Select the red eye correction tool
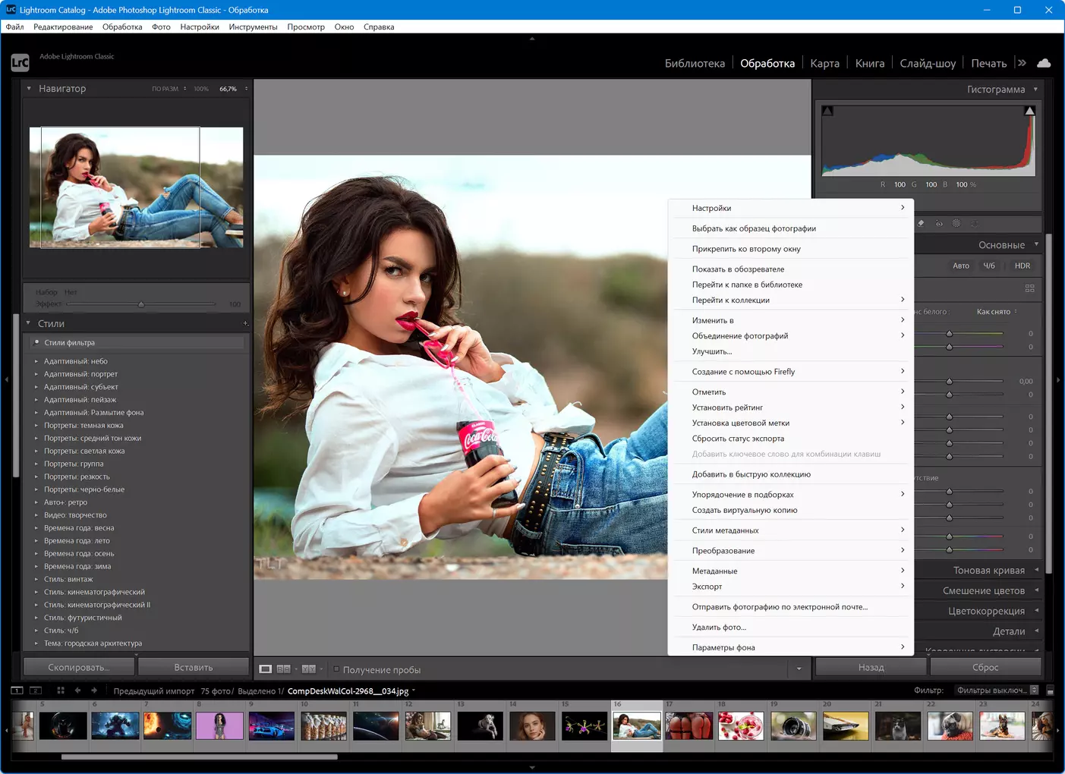This screenshot has width=1065, height=774. 939,224
